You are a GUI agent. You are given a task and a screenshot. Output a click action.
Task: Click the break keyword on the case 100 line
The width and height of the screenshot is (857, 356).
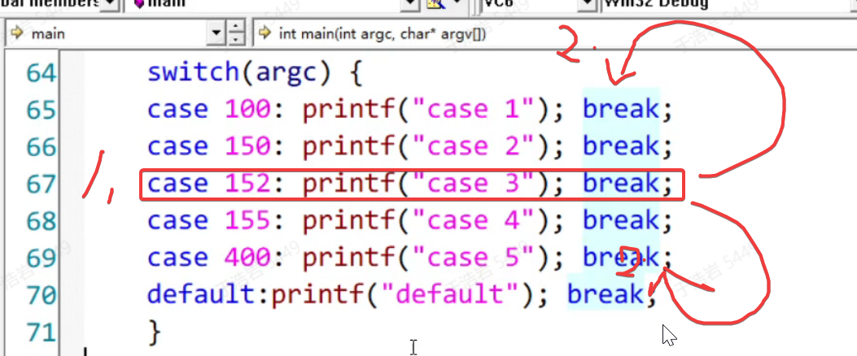click(x=620, y=110)
